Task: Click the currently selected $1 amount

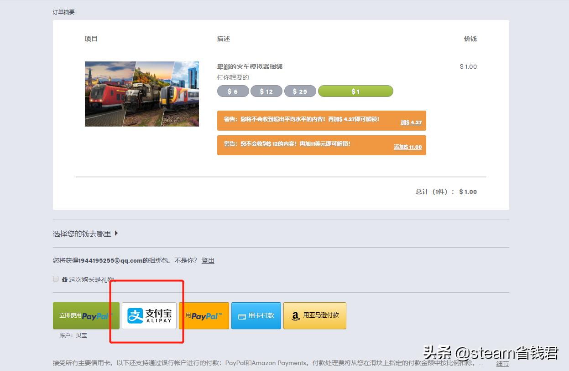Action: (x=355, y=91)
